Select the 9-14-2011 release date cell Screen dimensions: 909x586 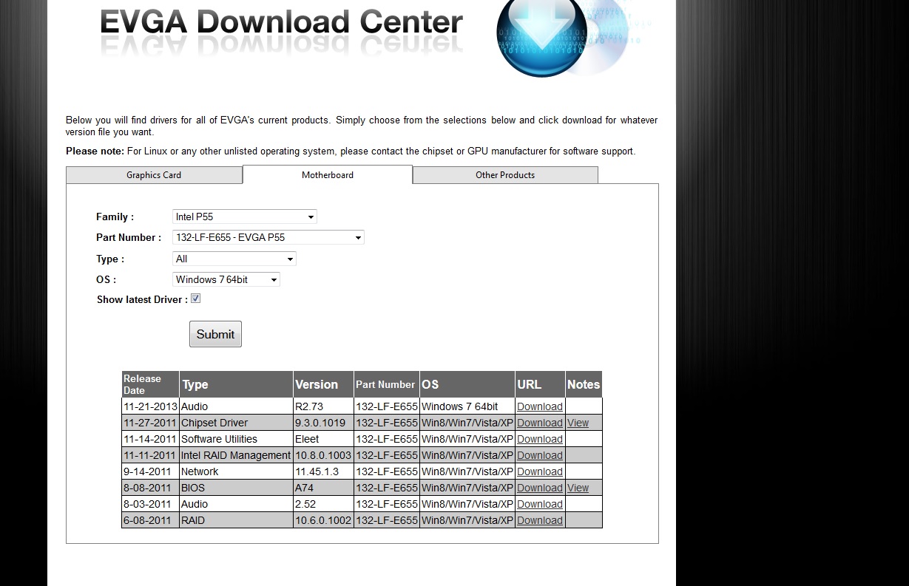(x=150, y=471)
